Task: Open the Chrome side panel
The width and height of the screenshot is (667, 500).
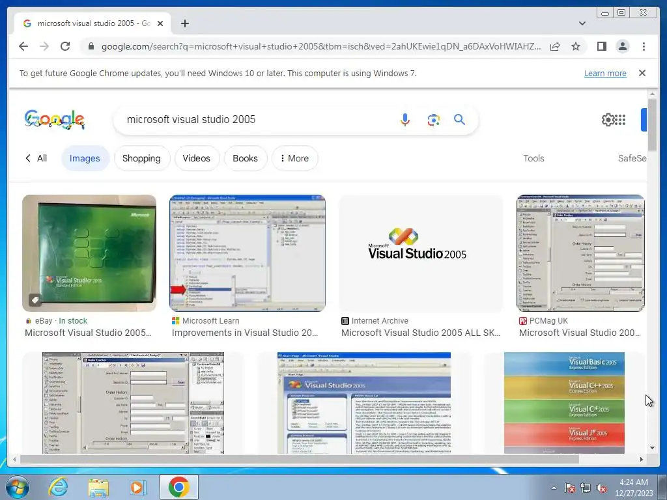Action: [601, 46]
